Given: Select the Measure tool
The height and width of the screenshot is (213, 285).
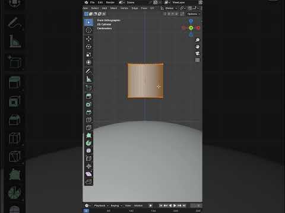Looking at the screenshot, I should 88,79.
